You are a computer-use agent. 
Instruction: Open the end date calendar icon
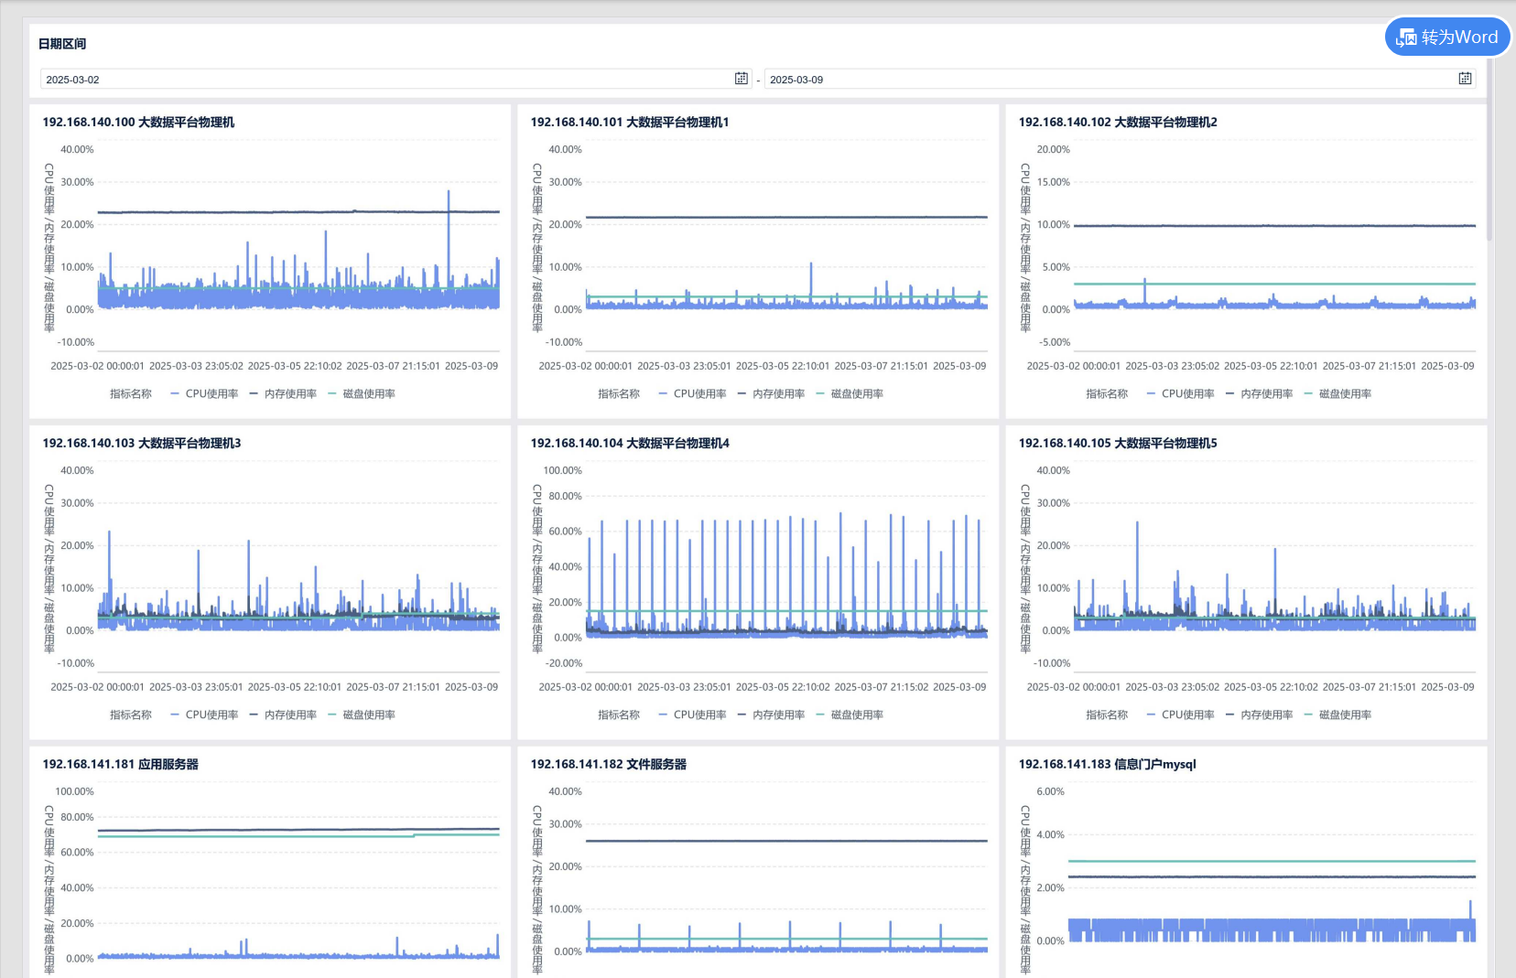pos(1465,79)
